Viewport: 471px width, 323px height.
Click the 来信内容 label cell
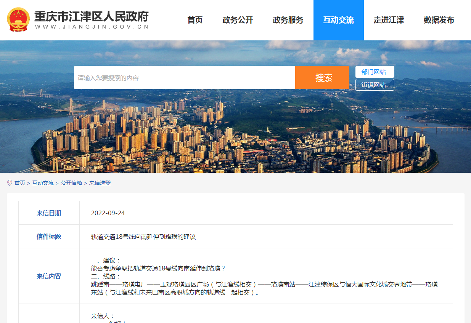pyautogui.click(x=49, y=276)
